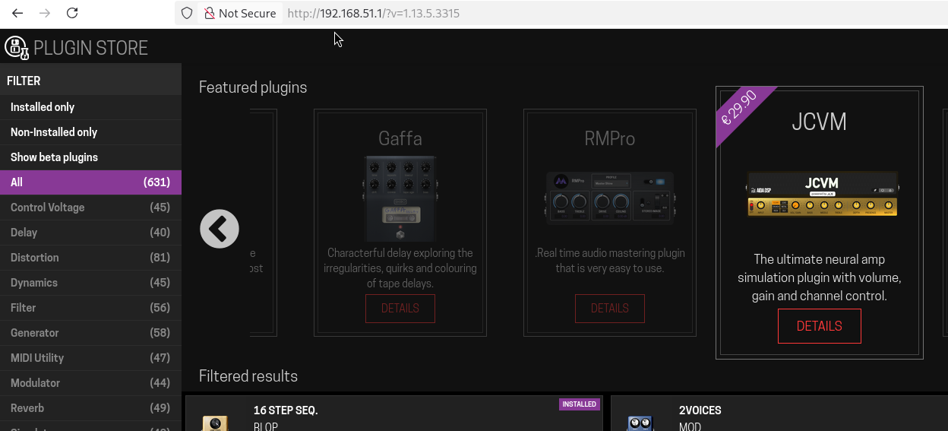Click the Not Secure lock icon

209,13
